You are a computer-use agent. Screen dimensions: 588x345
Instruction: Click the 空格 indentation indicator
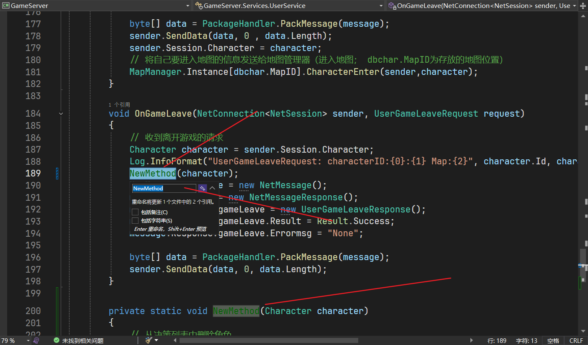[553, 341]
